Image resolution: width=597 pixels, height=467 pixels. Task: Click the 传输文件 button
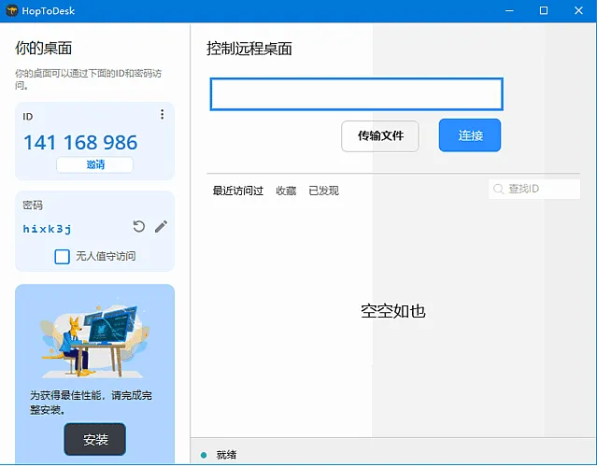click(x=380, y=135)
